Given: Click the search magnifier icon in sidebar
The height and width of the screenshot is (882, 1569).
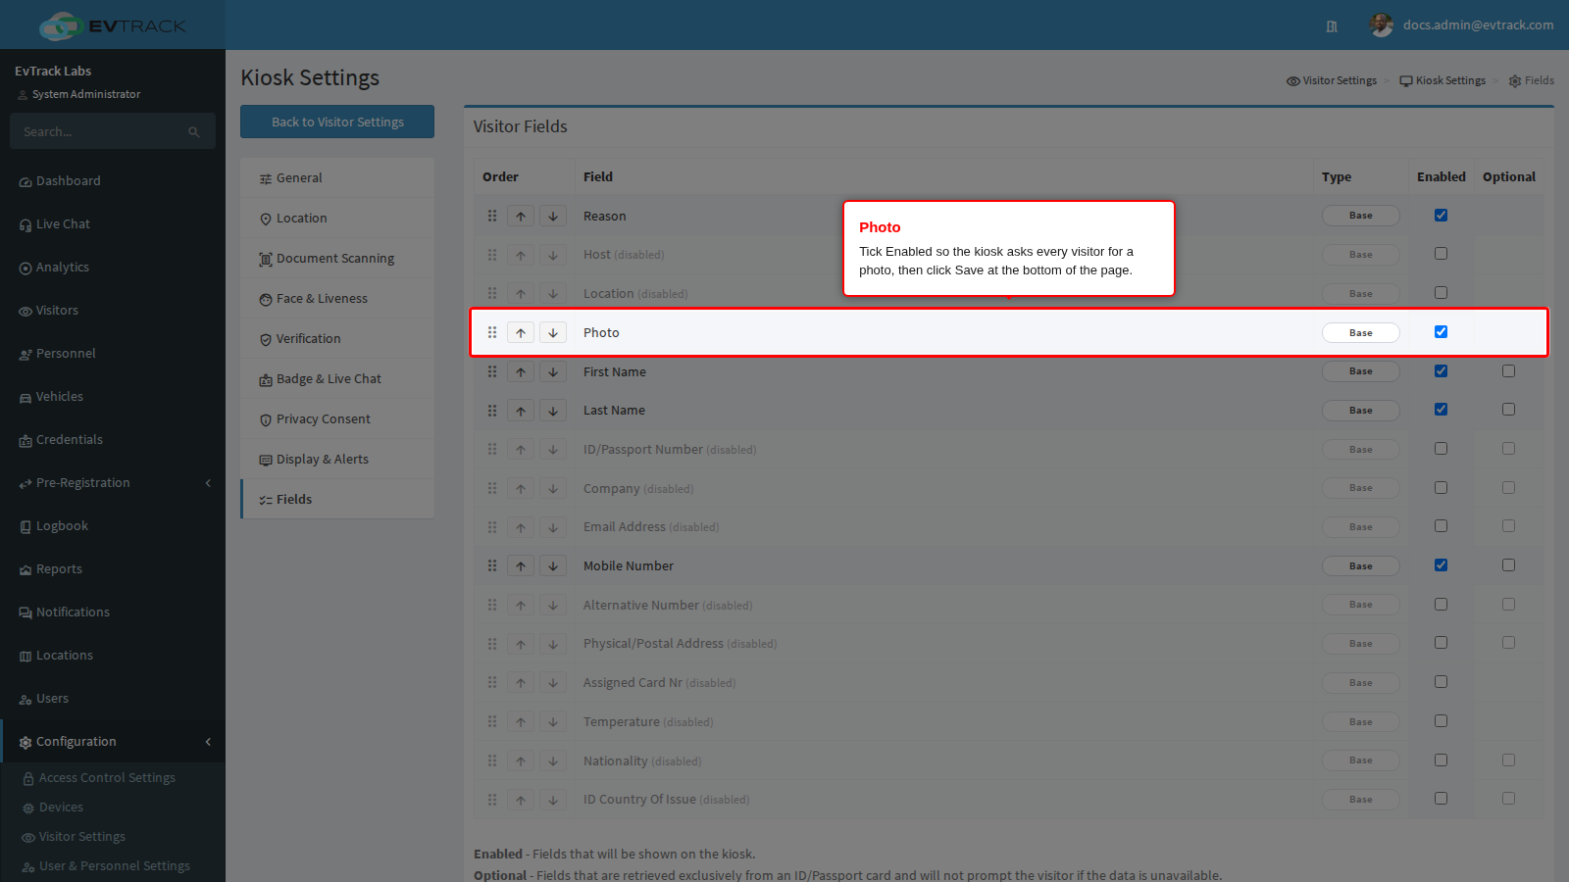Looking at the screenshot, I should (x=194, y=131).
